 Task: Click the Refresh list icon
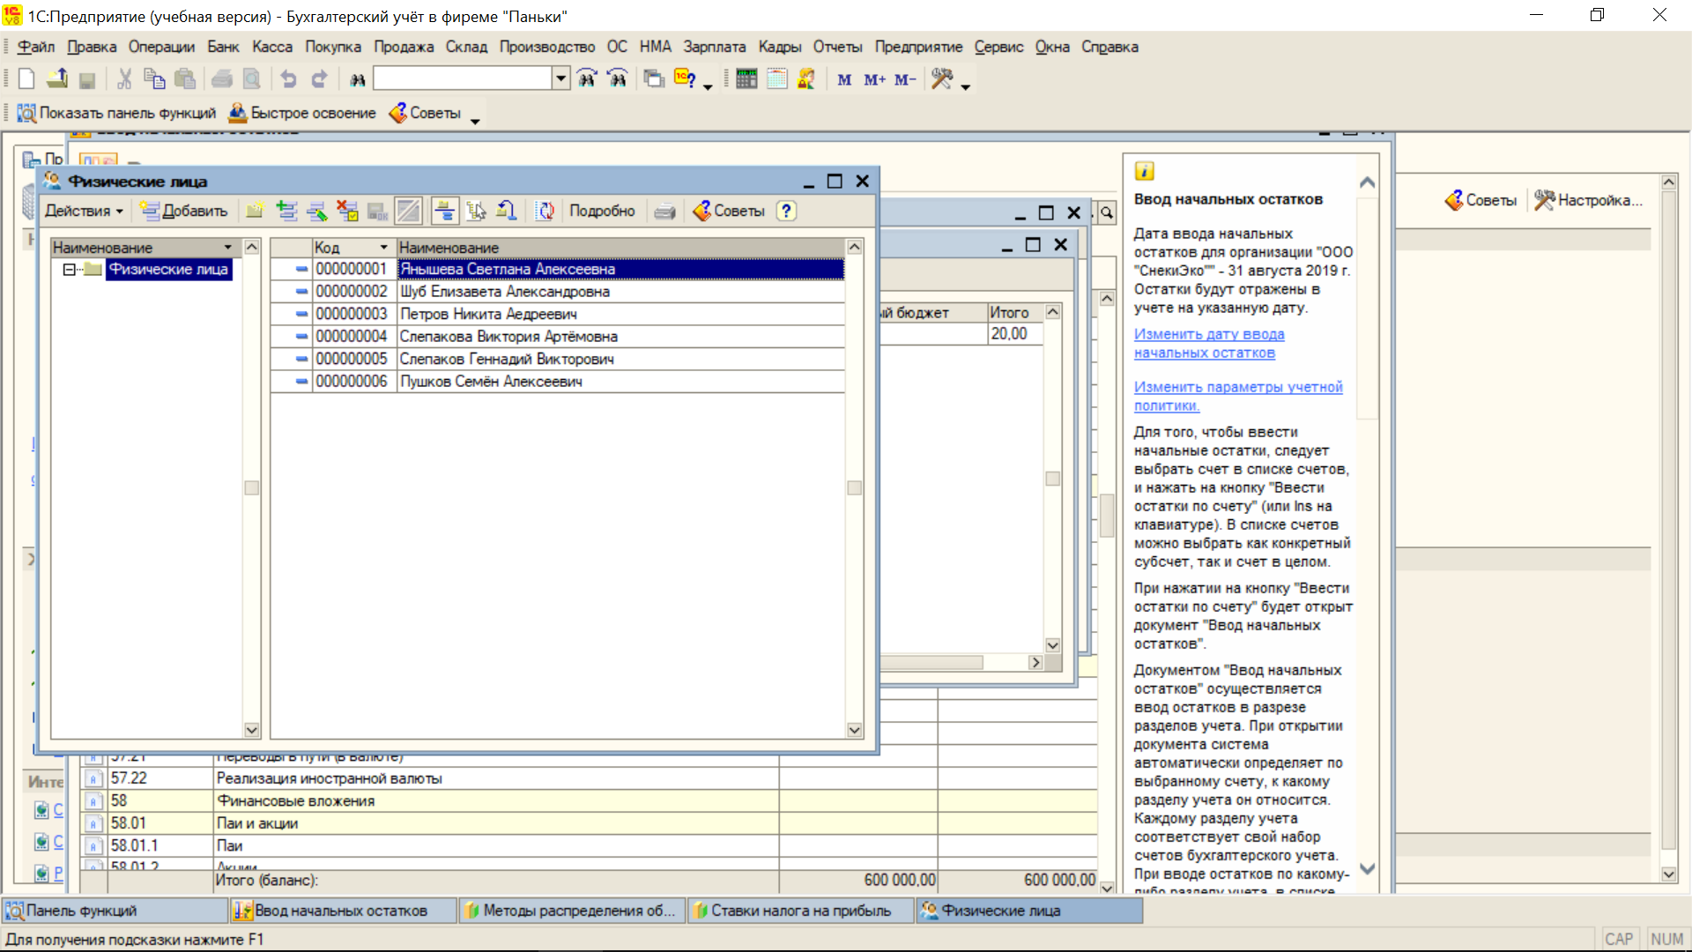[x=545, y=211]
